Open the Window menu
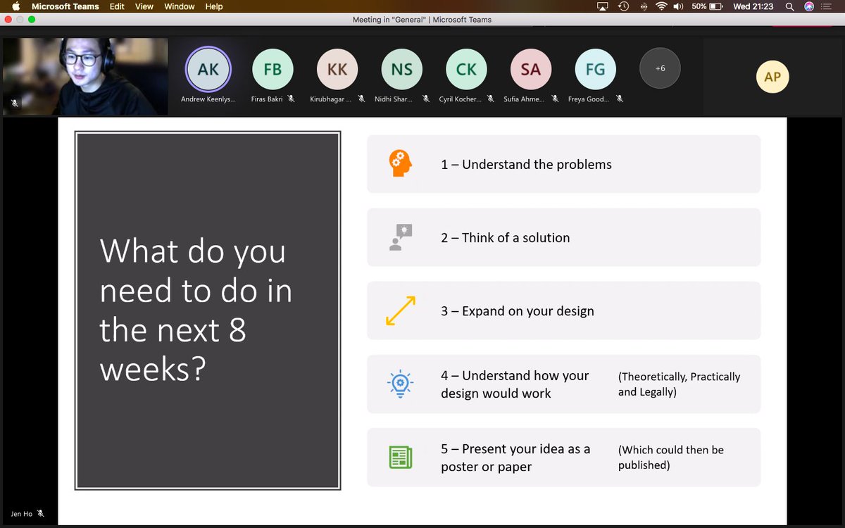This screenshot has width=845, height=528. pos(180,6)
